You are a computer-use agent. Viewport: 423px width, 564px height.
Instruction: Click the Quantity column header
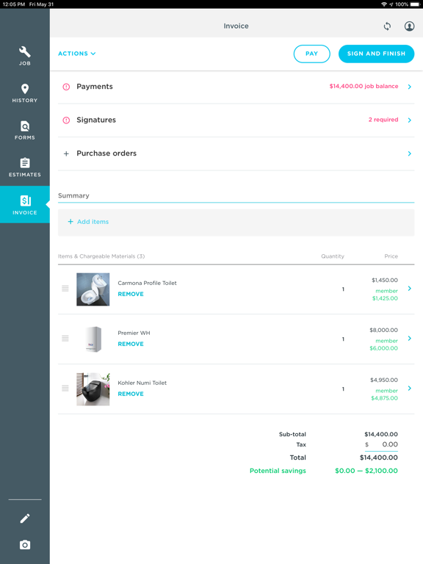tap(333, 256)
